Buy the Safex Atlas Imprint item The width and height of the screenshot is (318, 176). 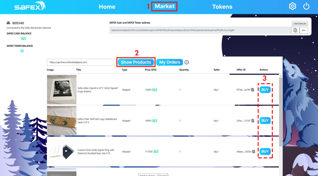point(265,90)
